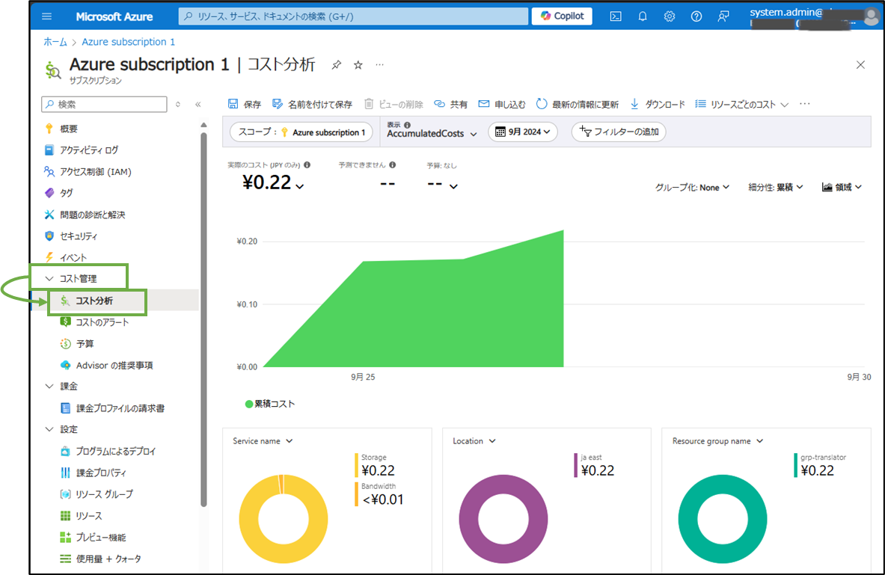
Task: Open リソースごとのコスト dropdown
Action: (x=741, y=105)
